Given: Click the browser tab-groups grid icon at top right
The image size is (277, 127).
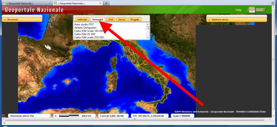Looking at the screenshot, I should pyautogui.click(x=273, y=3).
